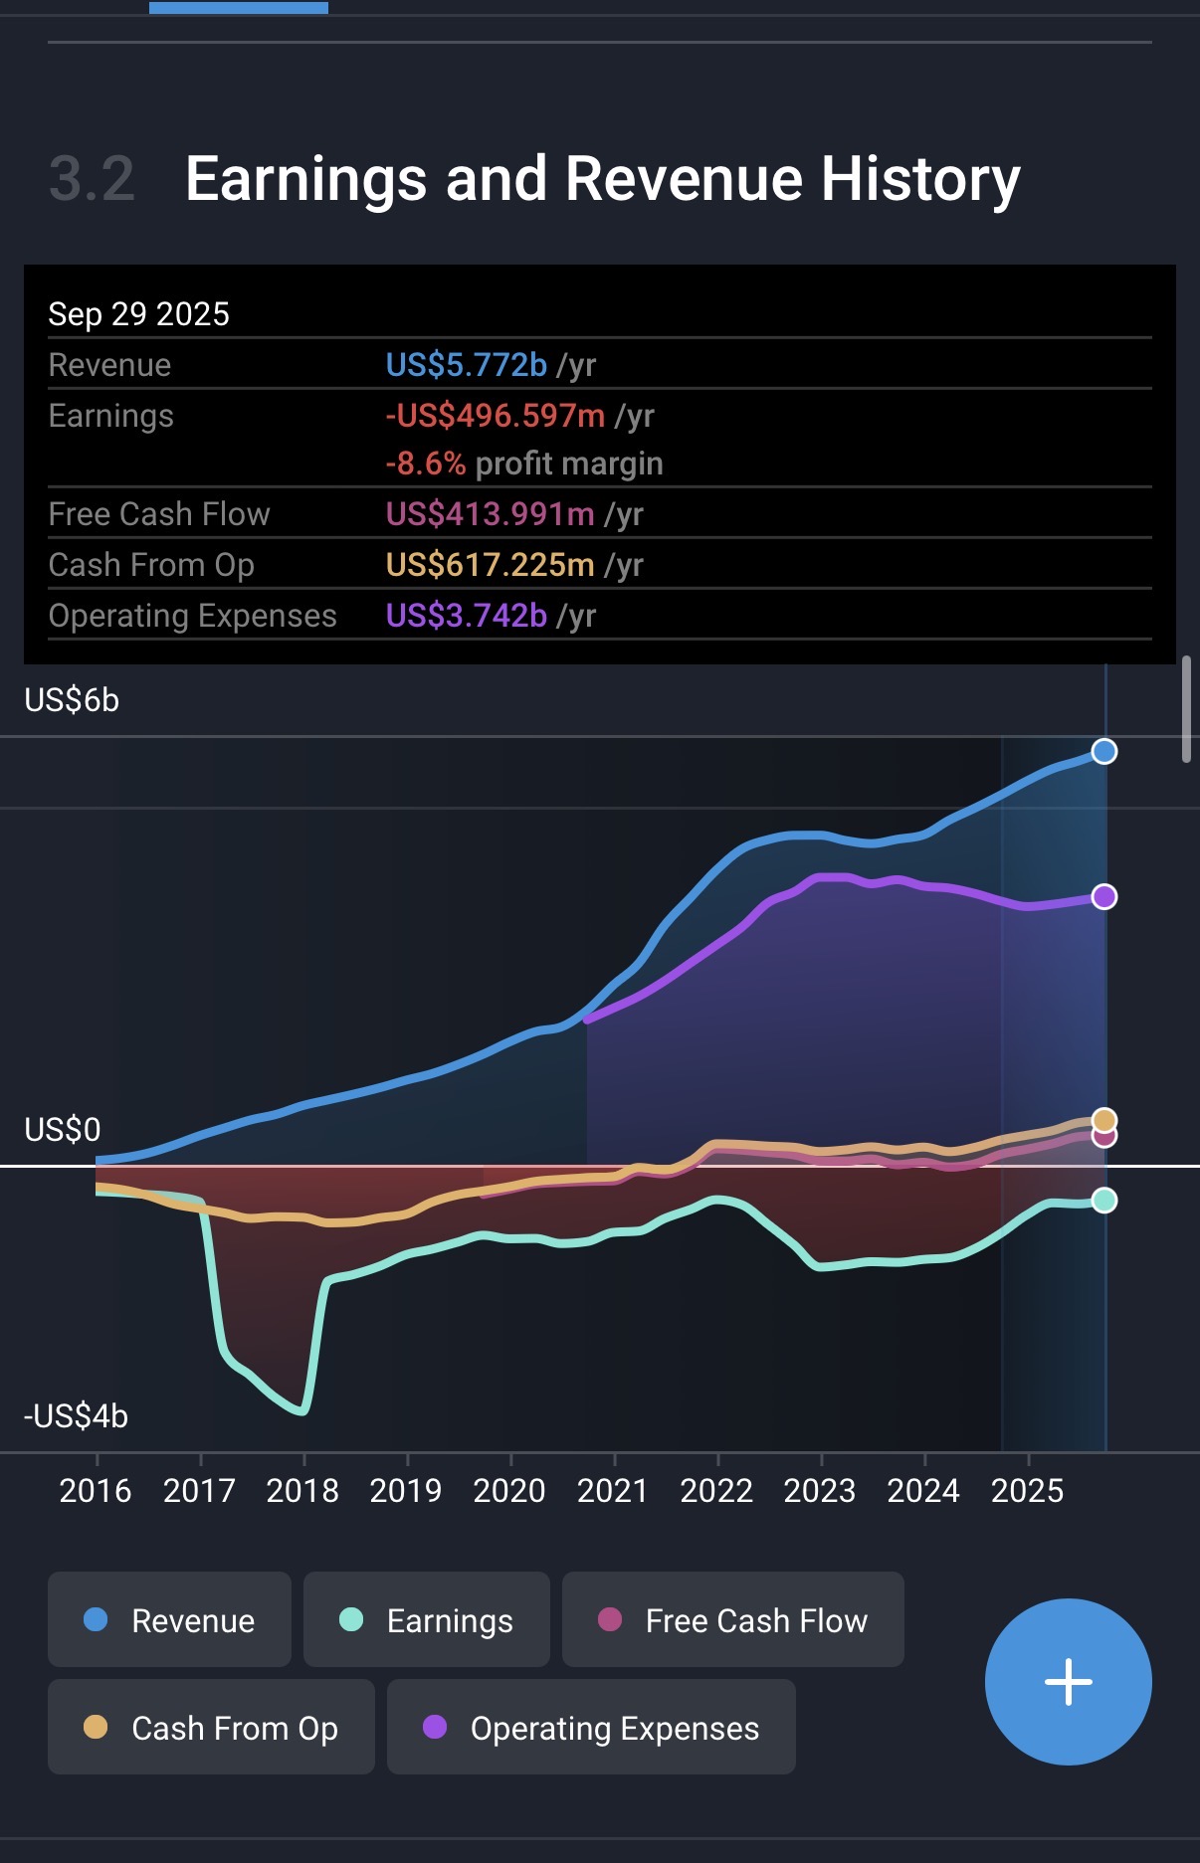
Task: Tap the Earnings and Revenue History heading
Action: coord(603,179)
